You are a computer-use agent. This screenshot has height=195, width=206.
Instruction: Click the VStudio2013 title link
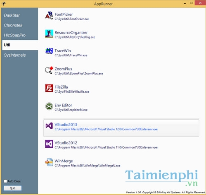coord(66,125)
